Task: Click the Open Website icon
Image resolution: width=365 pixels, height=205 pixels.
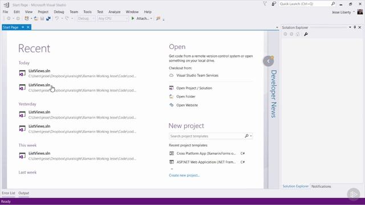Action: pyautogui.click(x=171, y=105)
